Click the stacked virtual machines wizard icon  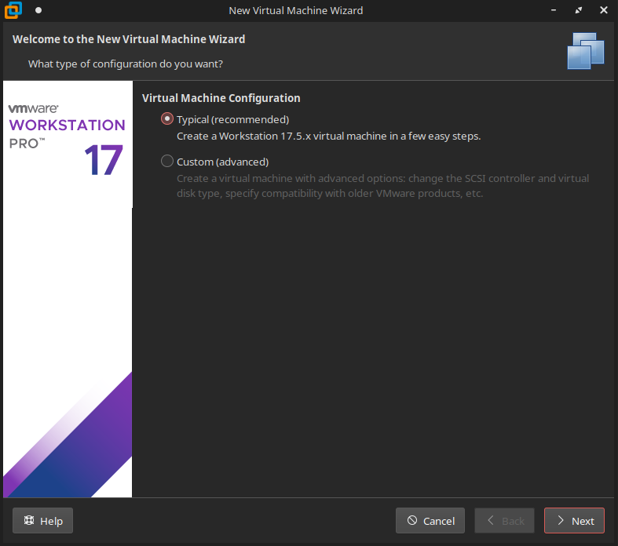pyautogui.click(x=585, y=51)
